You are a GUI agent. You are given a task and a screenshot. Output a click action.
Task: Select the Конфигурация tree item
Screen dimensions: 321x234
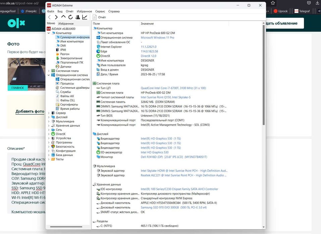pyautogui.click(x=65, y=151)
